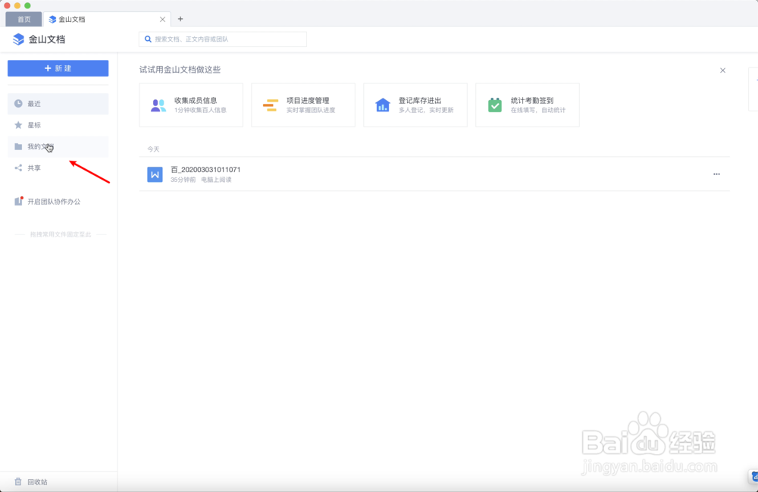Click the star icon beside 星标
The image size is (758, 492).
click(x=18, y=125)
